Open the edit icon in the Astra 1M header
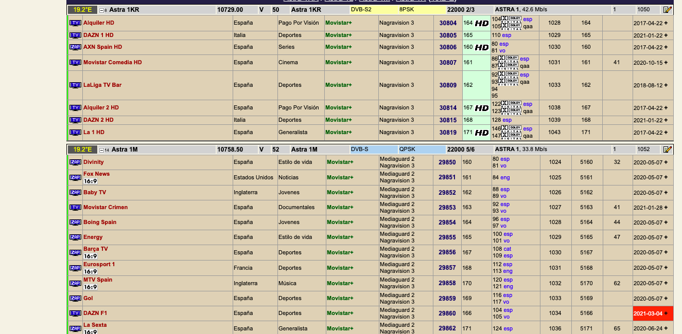The width and height of the screenshot is (682, 334). [667, 150]
